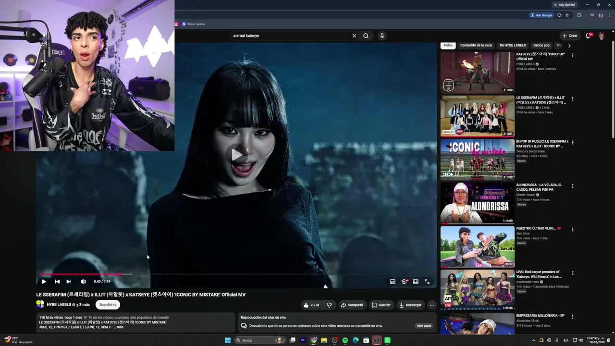Open the Windows Start menu
The image size is (615, 346).
click(x=228, y=340)
